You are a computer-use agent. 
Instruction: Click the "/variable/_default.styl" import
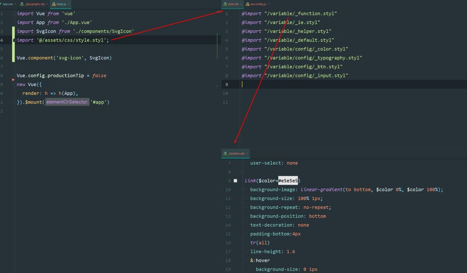[x=299, y=40]
